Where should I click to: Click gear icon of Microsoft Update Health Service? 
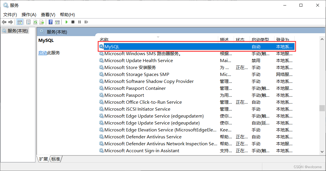coord(101,60)
